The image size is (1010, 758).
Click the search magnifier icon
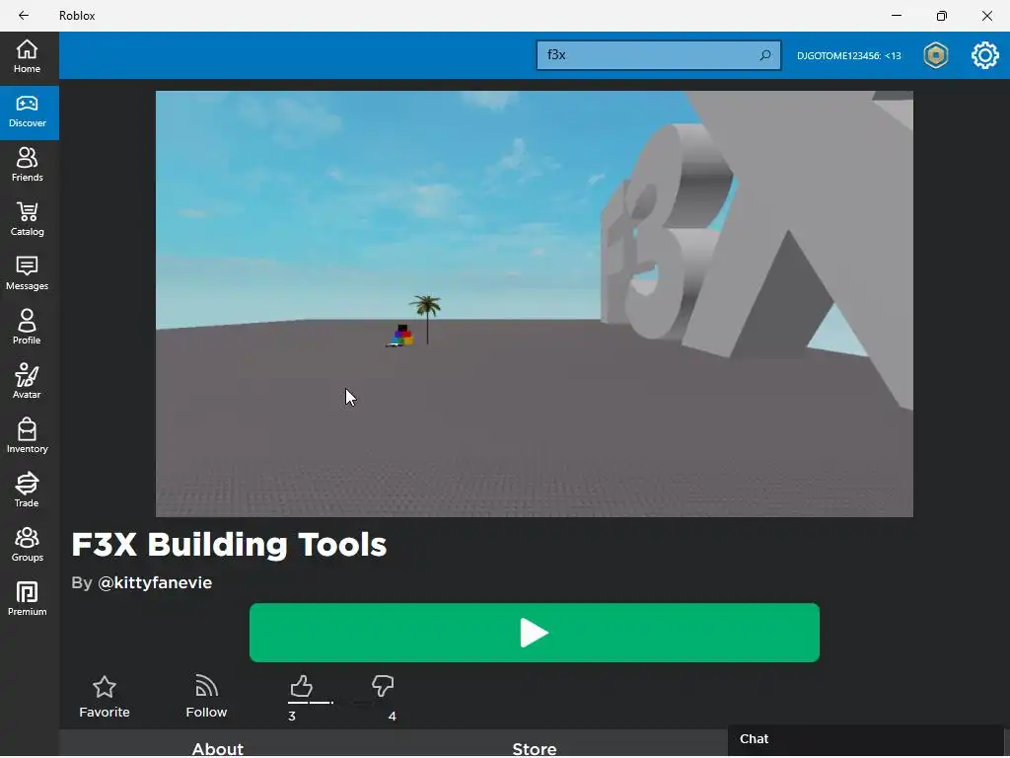click(765, 55)
